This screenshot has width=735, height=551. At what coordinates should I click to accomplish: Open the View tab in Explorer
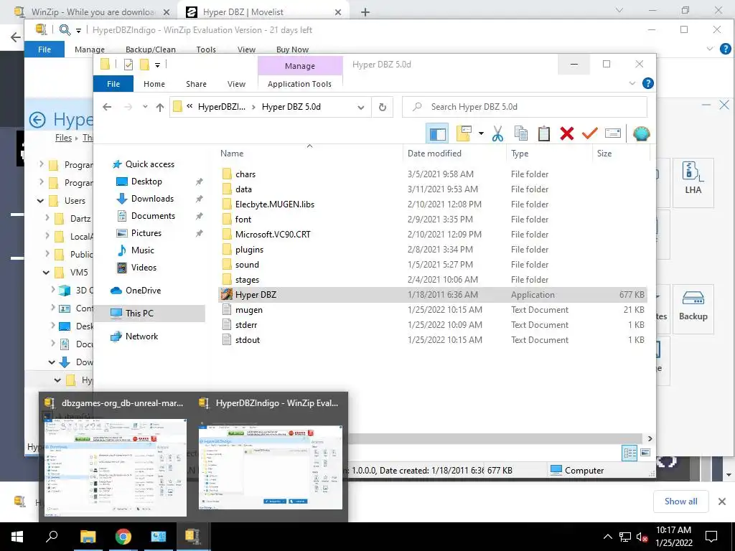coord(236,84)
